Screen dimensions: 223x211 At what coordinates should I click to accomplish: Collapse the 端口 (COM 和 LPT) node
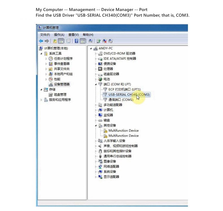pyautogui.click(x=96, y=84)
